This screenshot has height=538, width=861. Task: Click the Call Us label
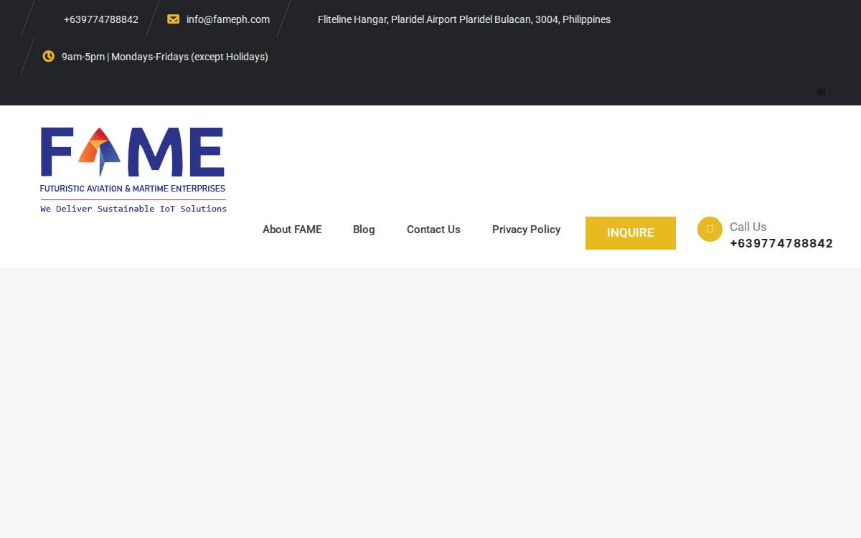click(x=748, y=227)
